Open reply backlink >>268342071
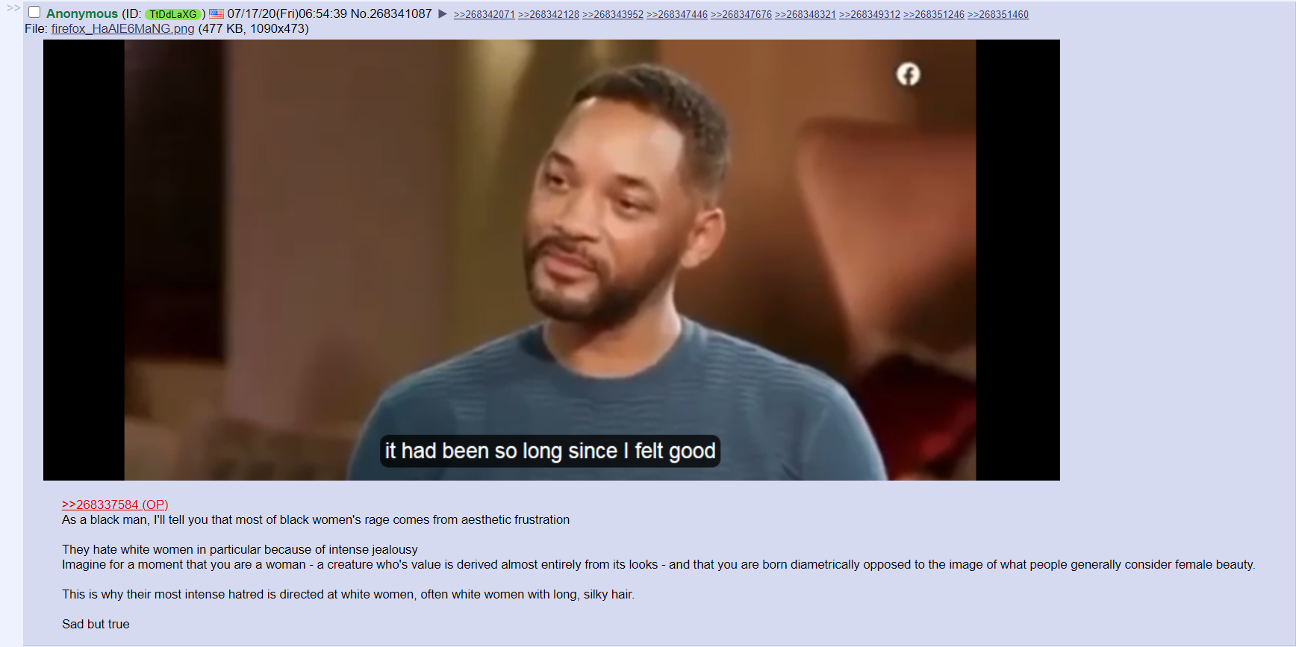 485,14
